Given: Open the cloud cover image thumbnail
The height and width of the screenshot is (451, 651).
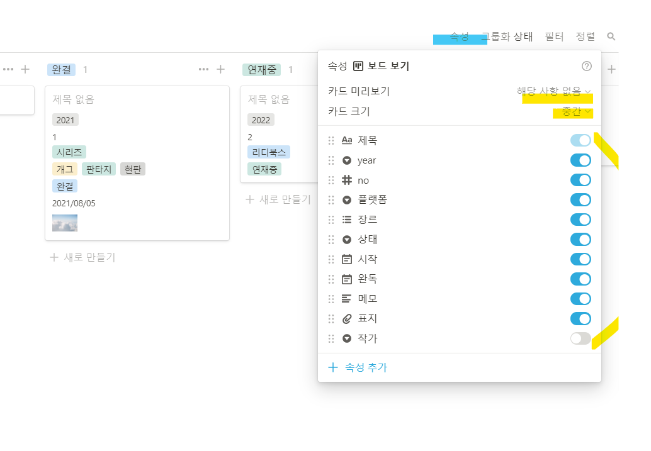Looking at the screenshot, I should (65, 223).
